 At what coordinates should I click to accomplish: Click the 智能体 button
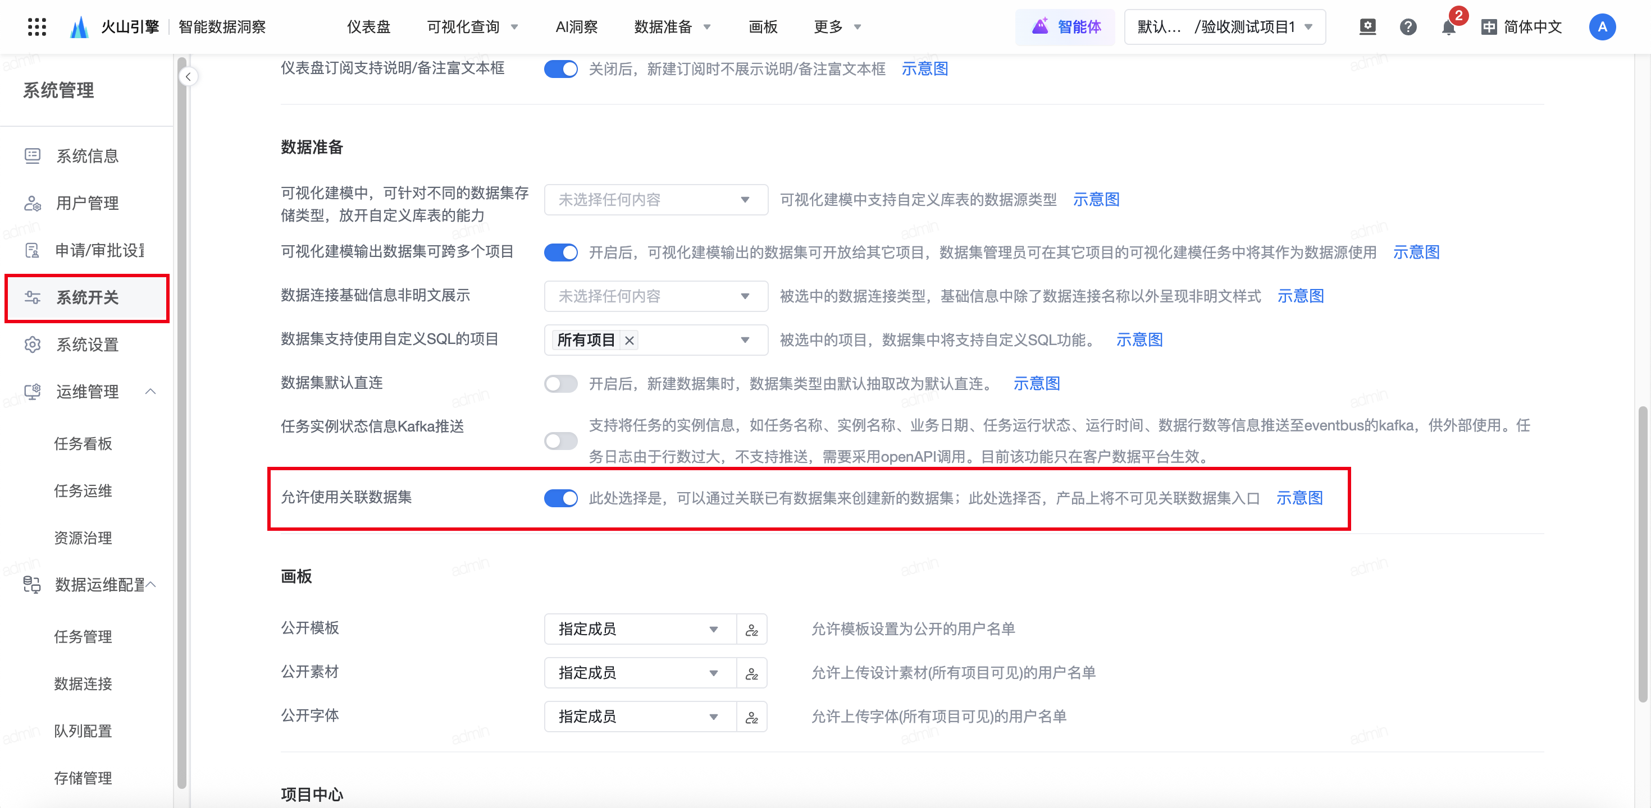[x=1065, y=27]
